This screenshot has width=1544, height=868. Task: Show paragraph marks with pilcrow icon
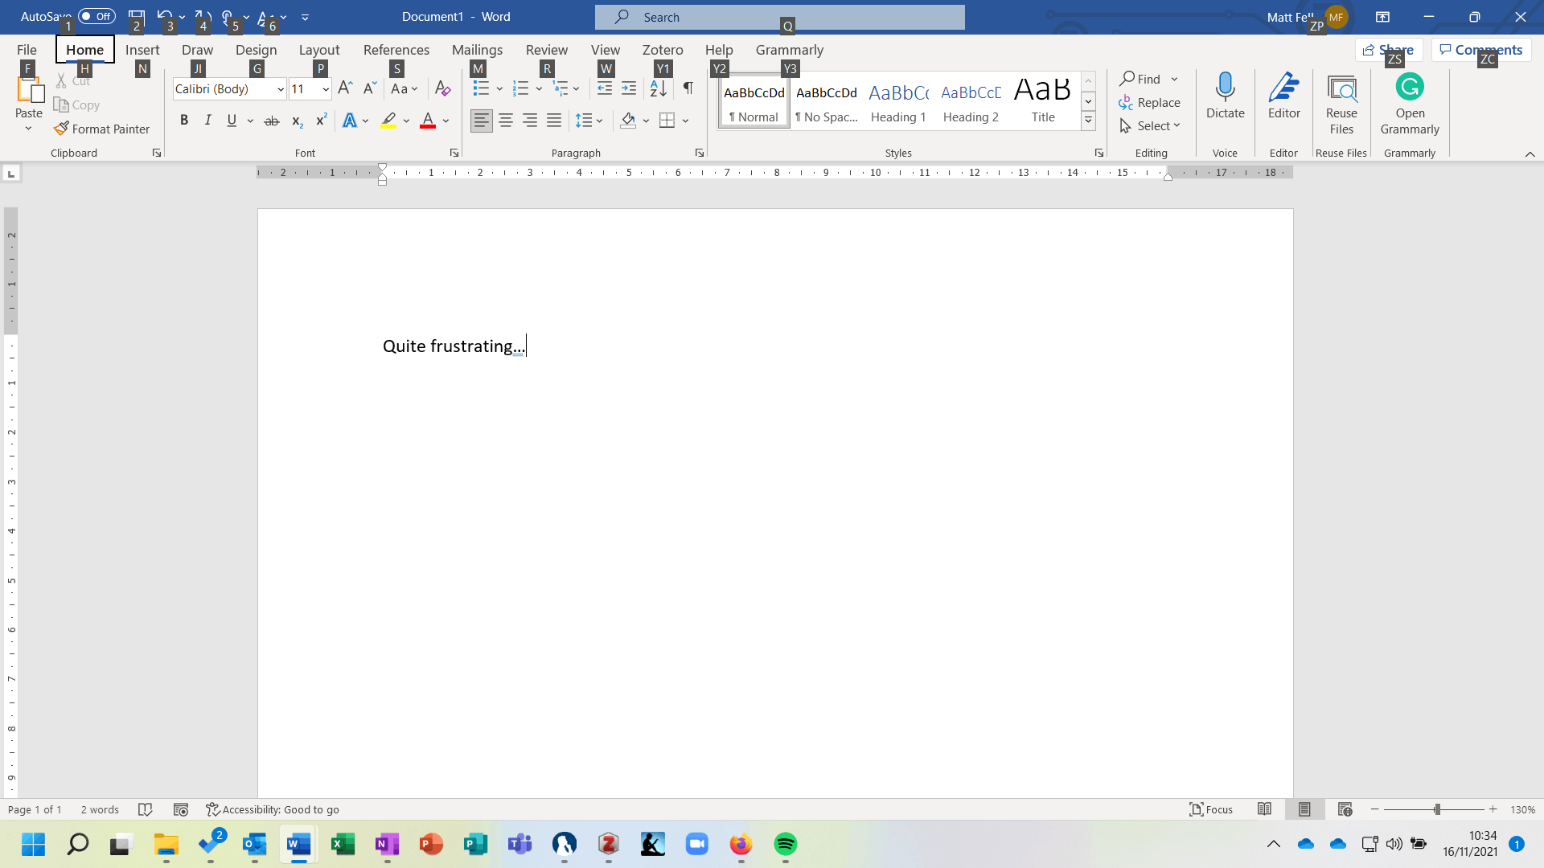[x=688, y=88]
